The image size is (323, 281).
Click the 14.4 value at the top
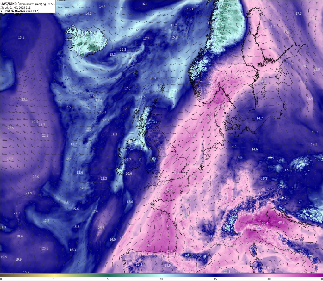(102, 6)
